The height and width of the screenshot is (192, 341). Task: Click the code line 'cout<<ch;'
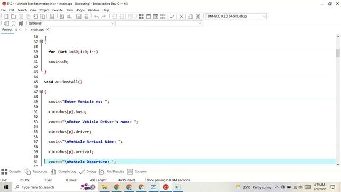coord(59,62)
